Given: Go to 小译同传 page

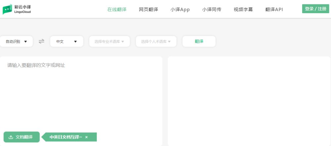Looking at the screenshot, I should 212,10.
